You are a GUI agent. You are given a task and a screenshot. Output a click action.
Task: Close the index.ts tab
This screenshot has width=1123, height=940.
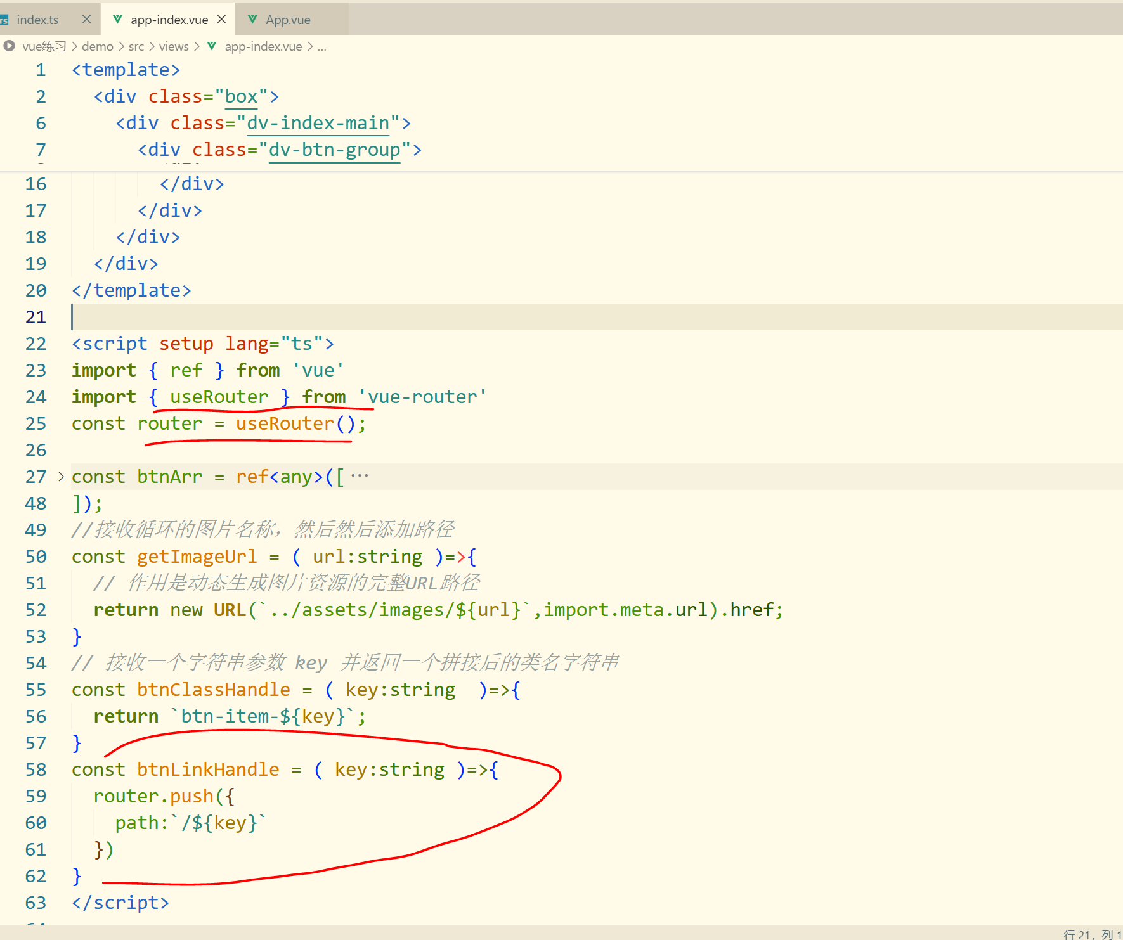tap(87, 20)
